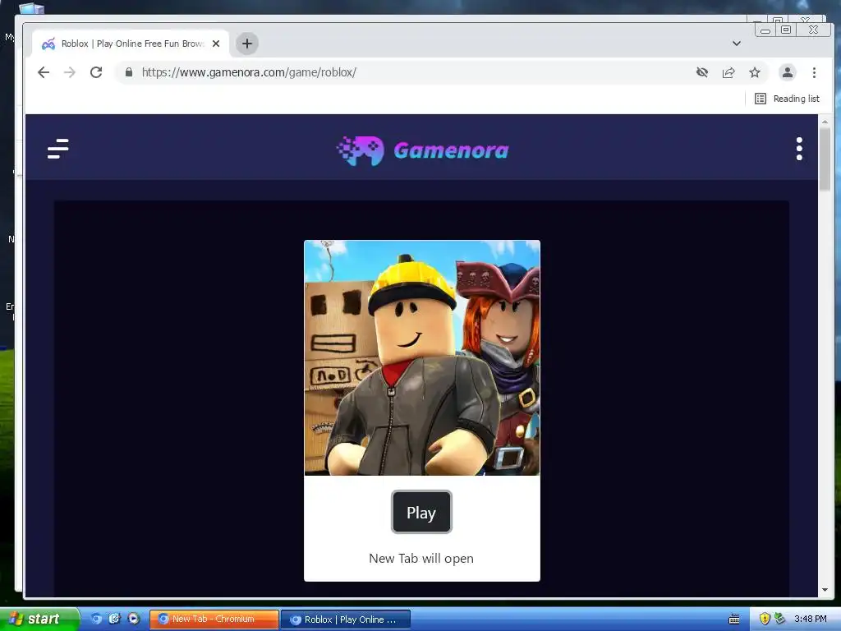The image size is (841, 631).
Task: Minimize the Chromium window
Action: click(x=765, y=30)
